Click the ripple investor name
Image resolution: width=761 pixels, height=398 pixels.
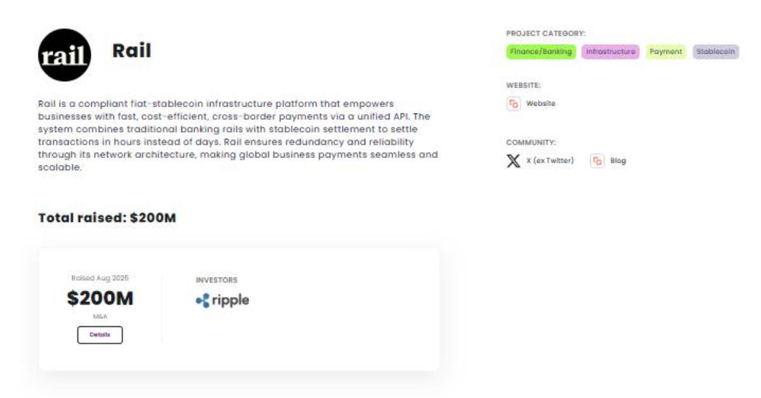(230, 300)
